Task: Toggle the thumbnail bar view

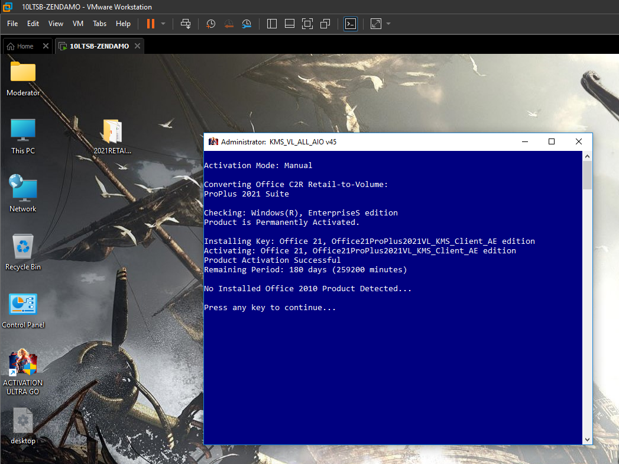Action: 290,24
